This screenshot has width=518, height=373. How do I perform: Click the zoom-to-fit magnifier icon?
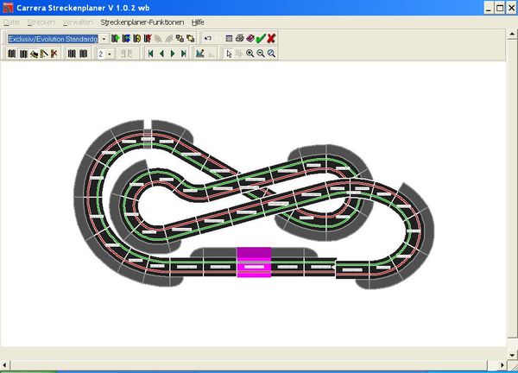click(x=272, y=54)
